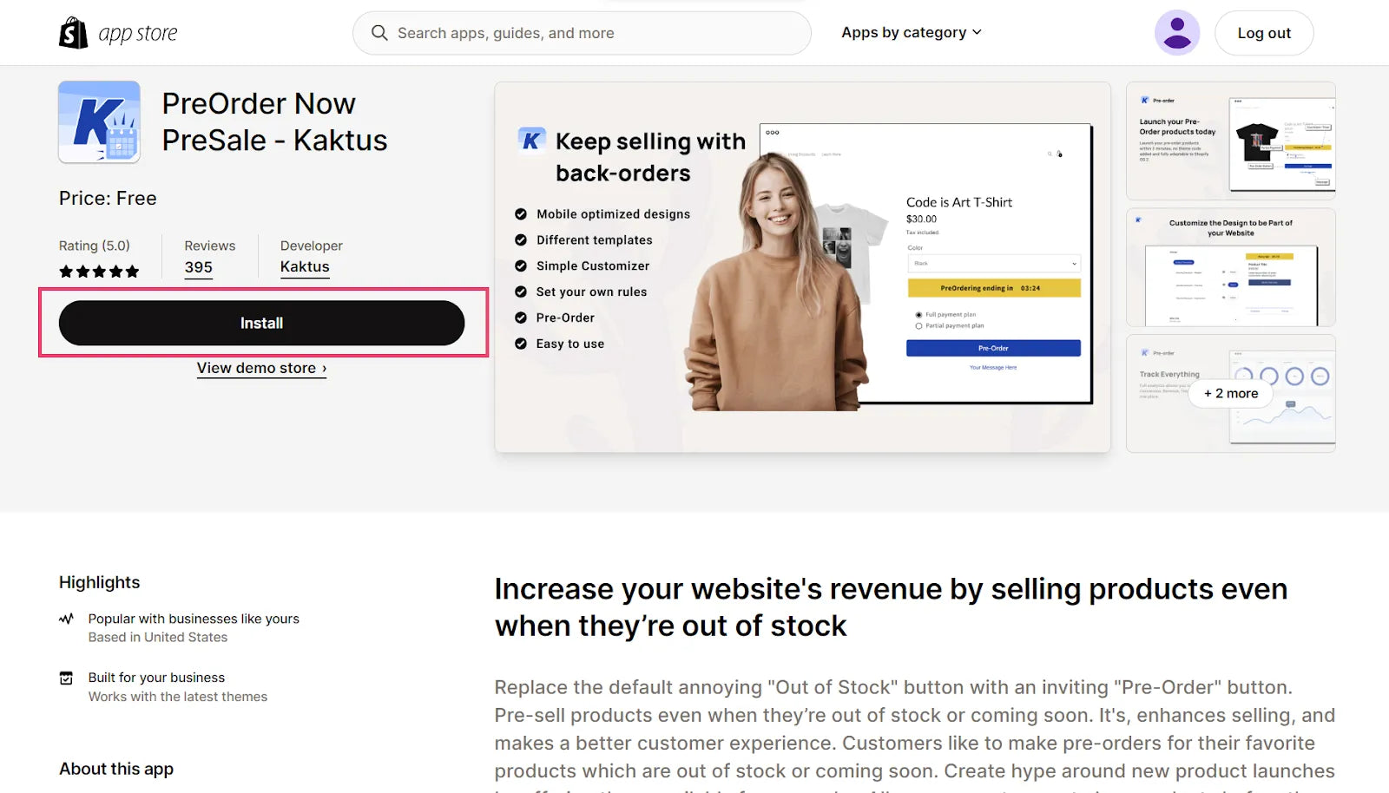
Task: Click the Popular with businesses like yours text
Action: tap(194, 619)
